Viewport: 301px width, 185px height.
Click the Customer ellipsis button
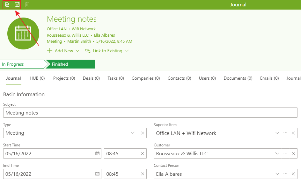tap(285, 153)
